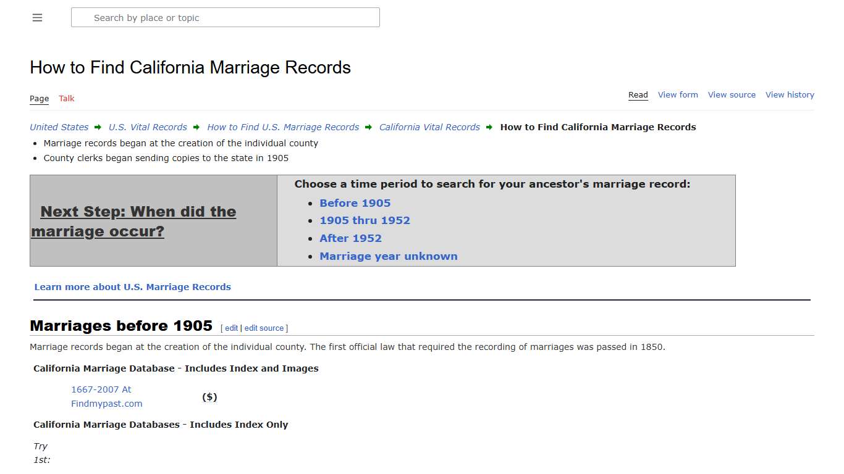
Task: Open View source for this page
Action: 732,94
